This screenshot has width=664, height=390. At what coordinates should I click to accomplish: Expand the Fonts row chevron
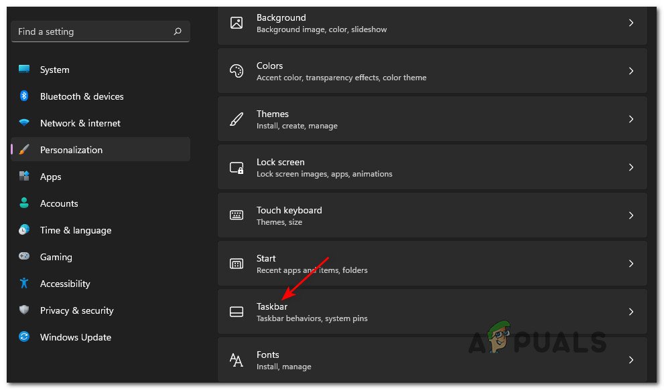tap(630, 360)
